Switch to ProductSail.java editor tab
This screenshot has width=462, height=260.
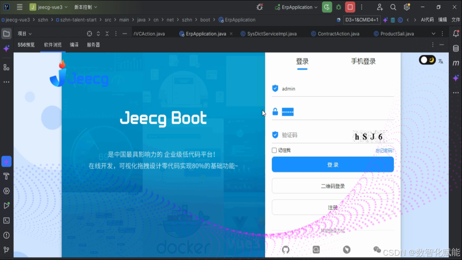[394, 34]
